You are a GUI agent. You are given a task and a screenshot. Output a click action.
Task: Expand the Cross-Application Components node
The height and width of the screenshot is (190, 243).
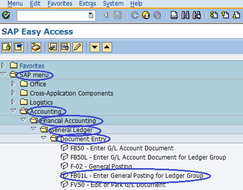pos(13,92)
